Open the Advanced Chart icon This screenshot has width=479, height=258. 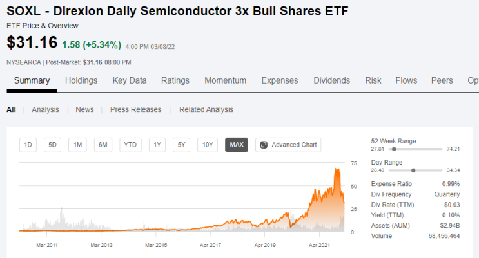coord(264,145)
